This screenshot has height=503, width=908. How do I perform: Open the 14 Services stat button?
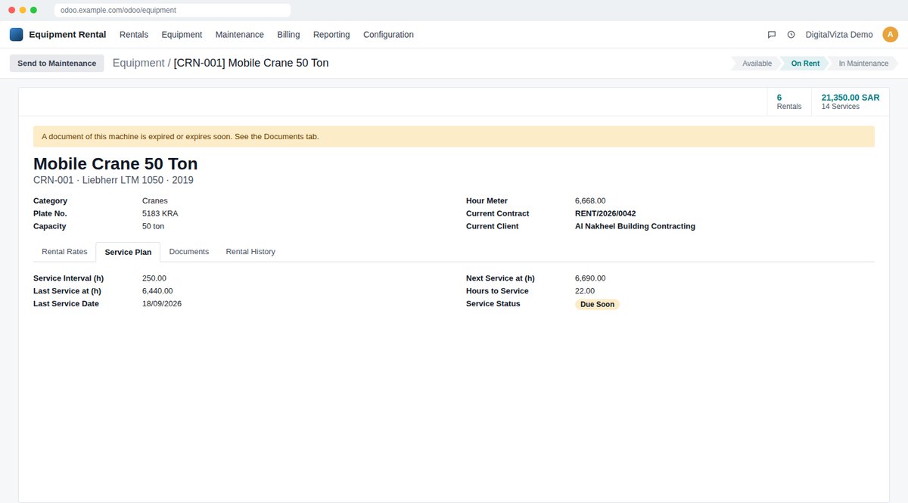click(850, 102)
